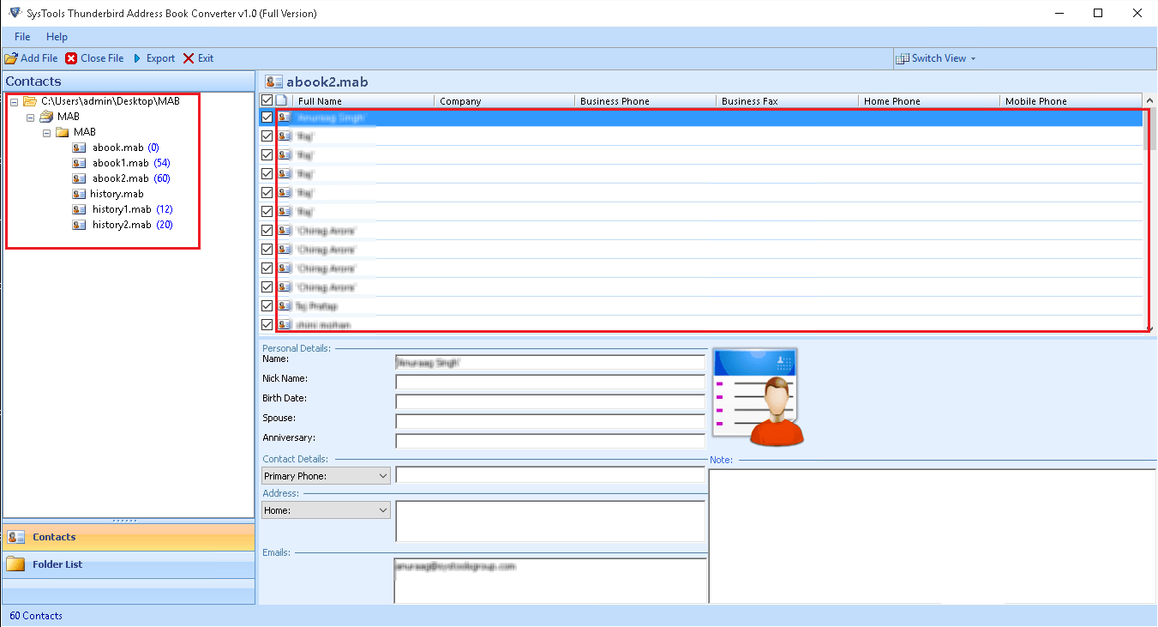Click the Close File toolbar icon
The width and height of the screenshot is (1158, 627).
pyautogui.click(x=70, y=57)
